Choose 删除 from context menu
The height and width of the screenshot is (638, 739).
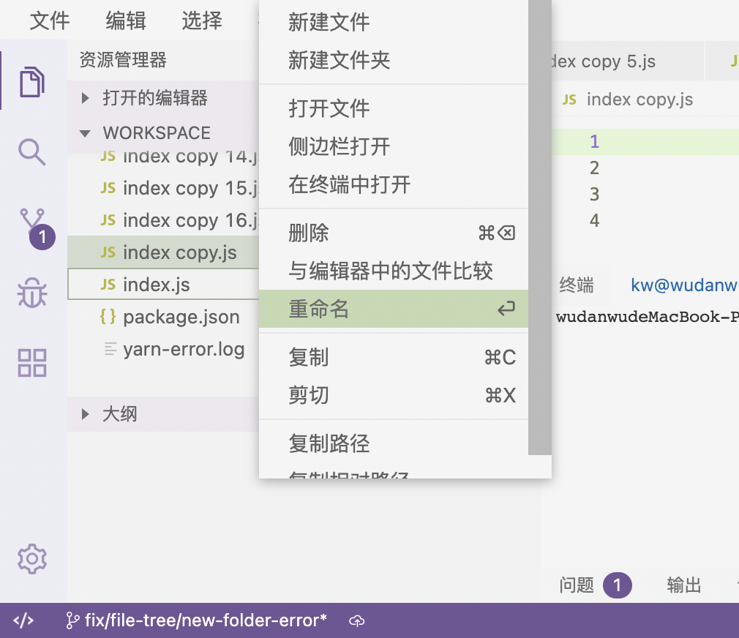(x=394, y=233)
